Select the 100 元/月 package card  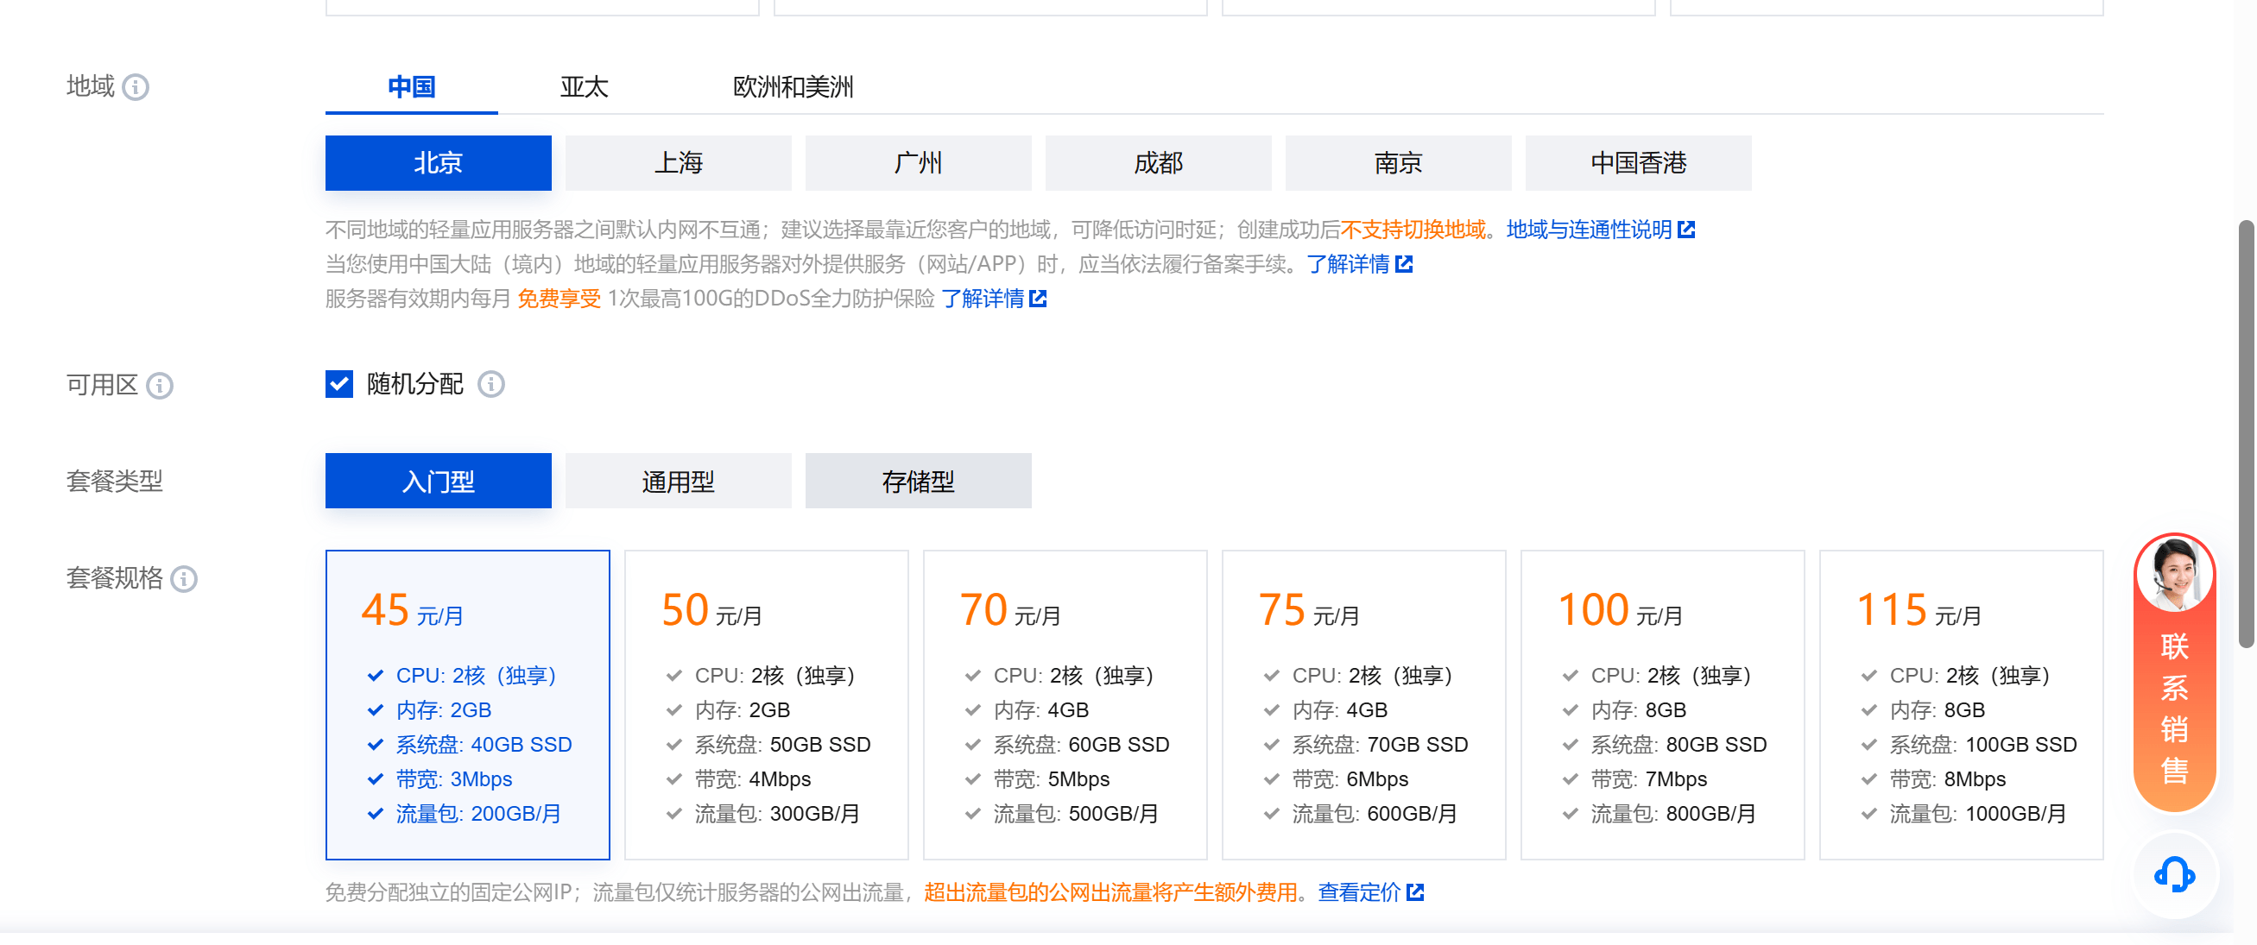click(1662, 703)
